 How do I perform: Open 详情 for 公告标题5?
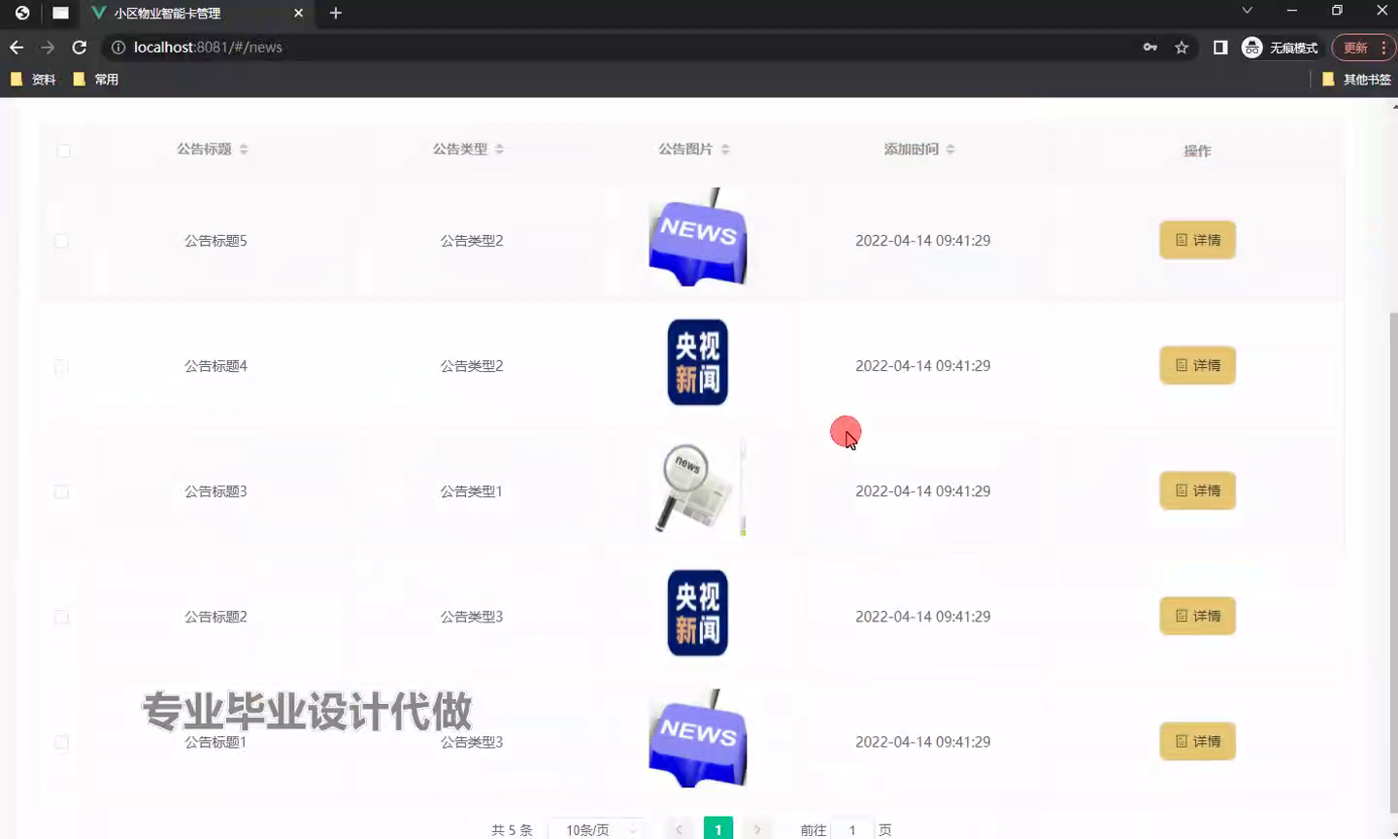1197,240
